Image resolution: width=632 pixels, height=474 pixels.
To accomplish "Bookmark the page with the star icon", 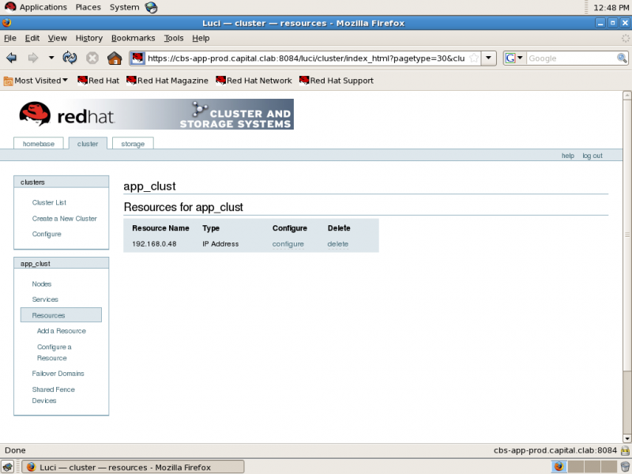I will click(x=475, y=58).
